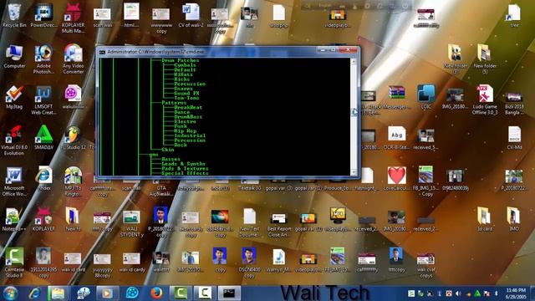Click the cmd window scroll-up arrow
This screenshot has width=535, height=301.
354,62
